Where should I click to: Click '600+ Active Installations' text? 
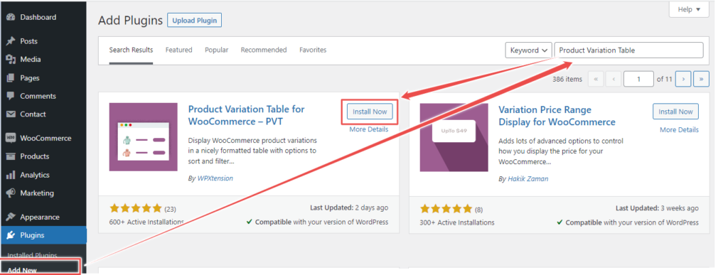click(146, 222)
